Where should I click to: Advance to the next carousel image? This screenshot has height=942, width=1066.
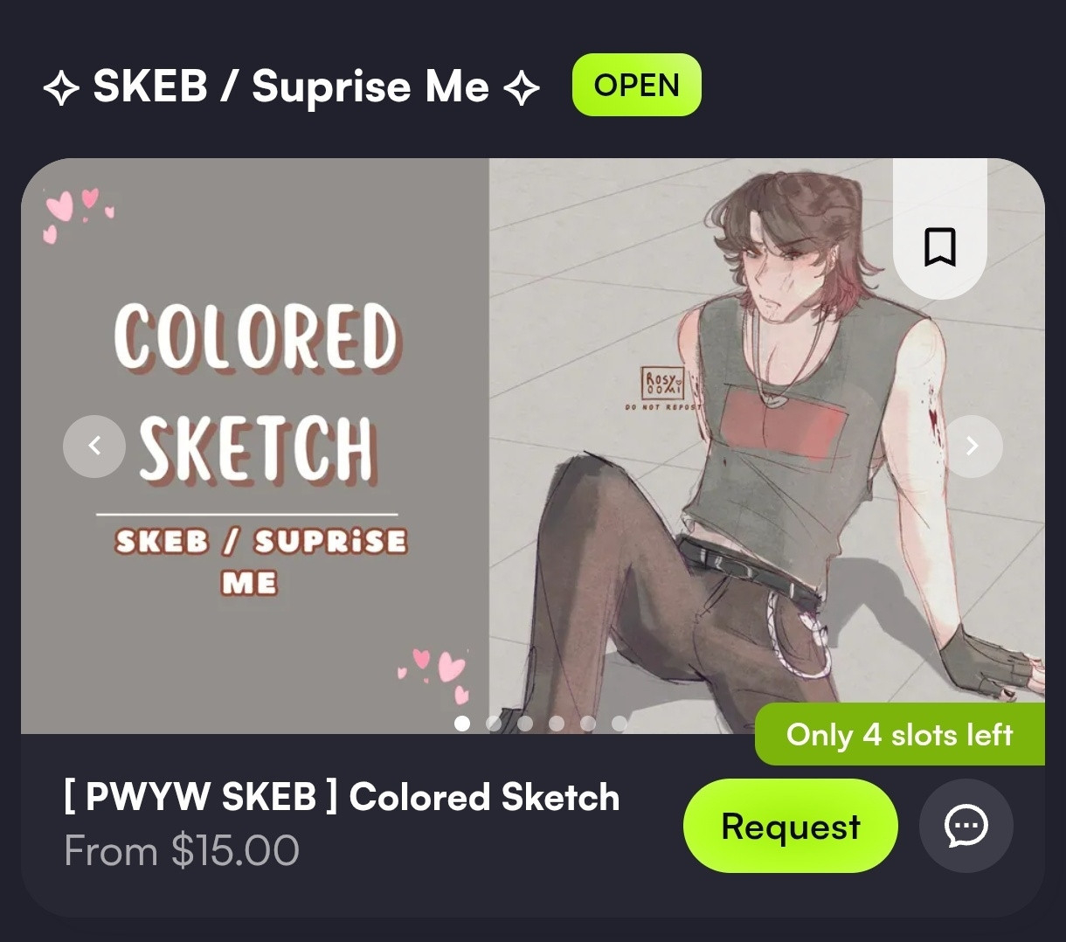[972, 446]
